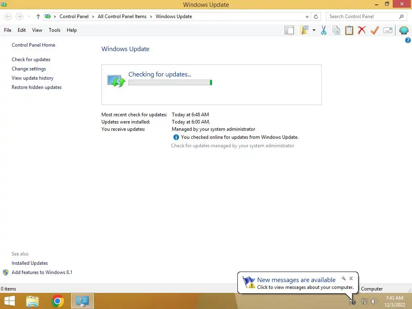The height and width of the screenshot is (309, 412).
Task: Click the Windows Update breadcrumb
Action: pyautogui.click(x=174, y=16)
